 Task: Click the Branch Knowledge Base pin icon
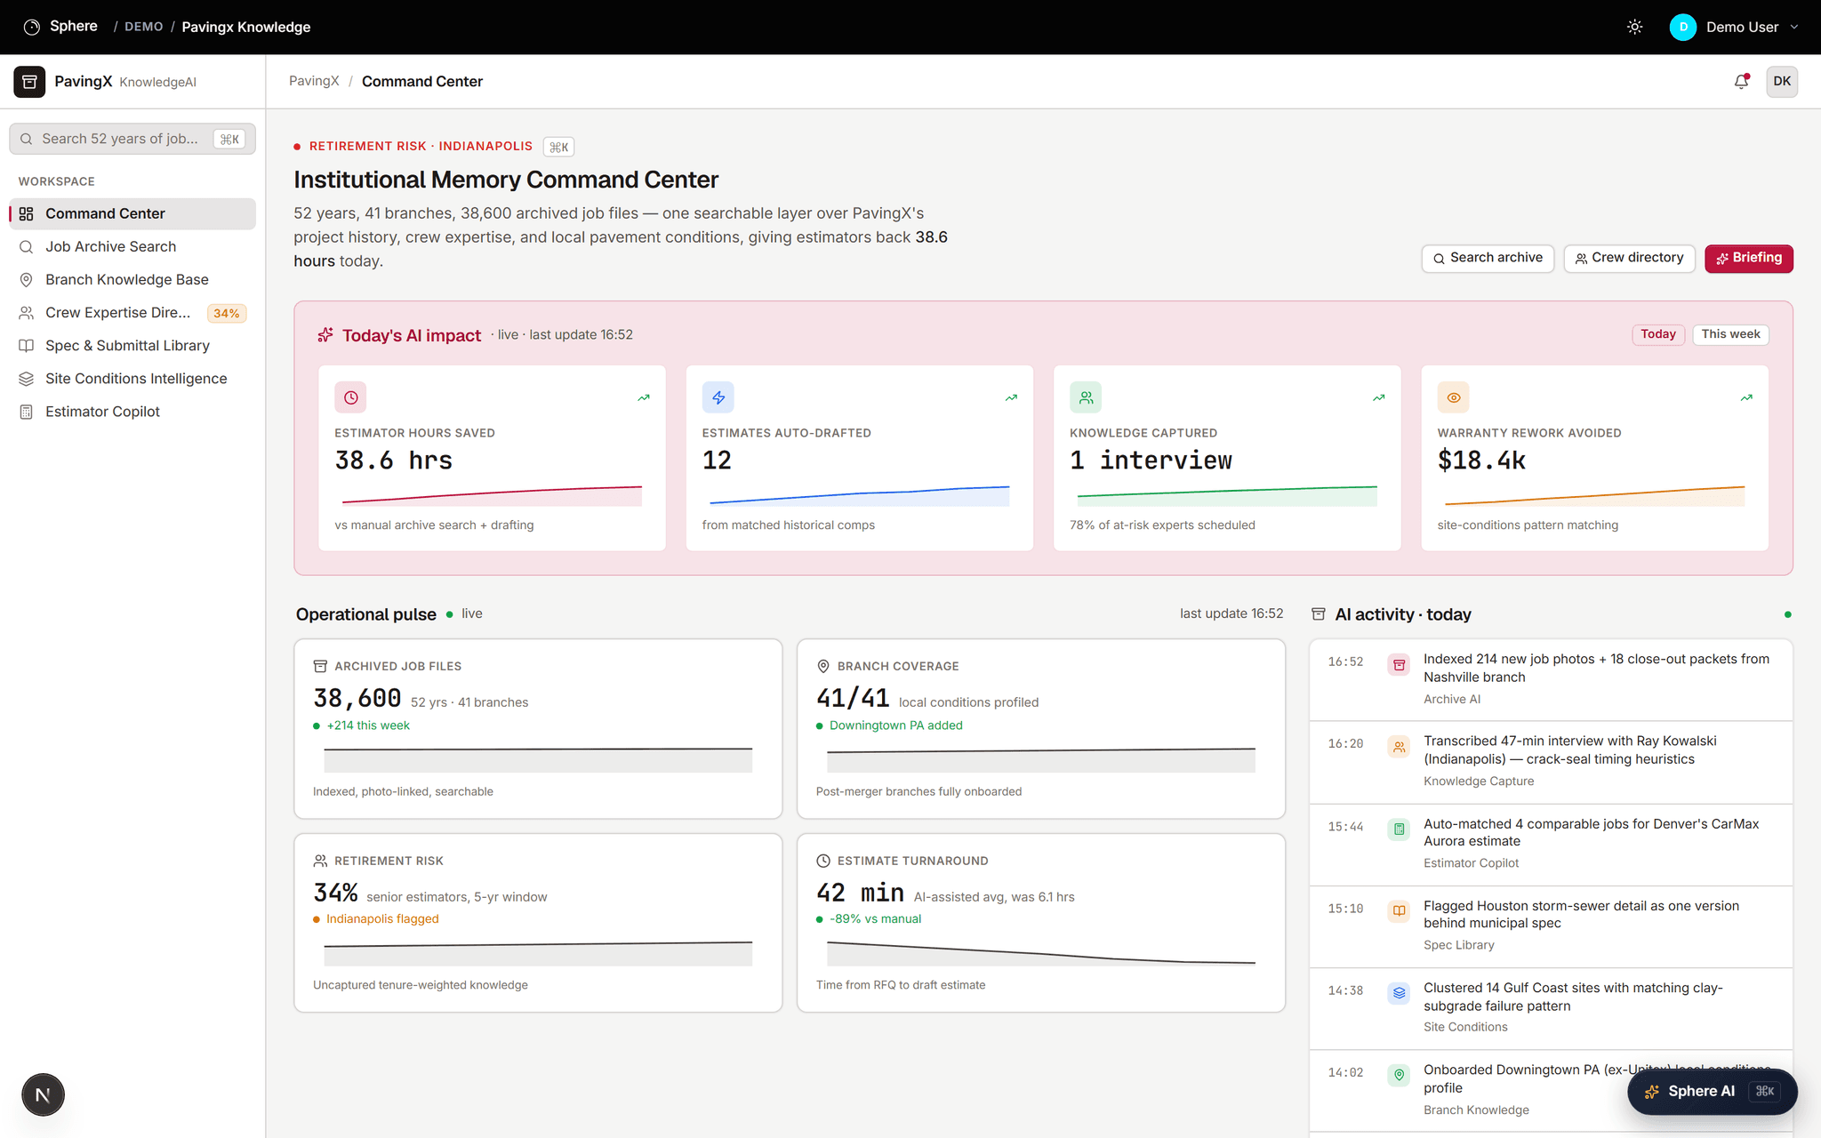pyautogui.click(x=27, y=279)
